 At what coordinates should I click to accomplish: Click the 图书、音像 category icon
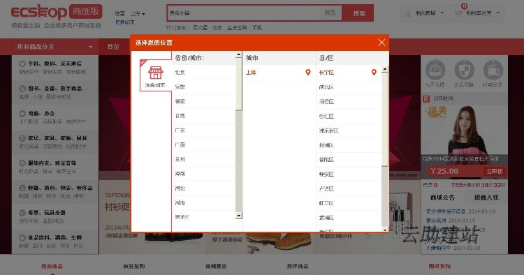tap(22, 89)
